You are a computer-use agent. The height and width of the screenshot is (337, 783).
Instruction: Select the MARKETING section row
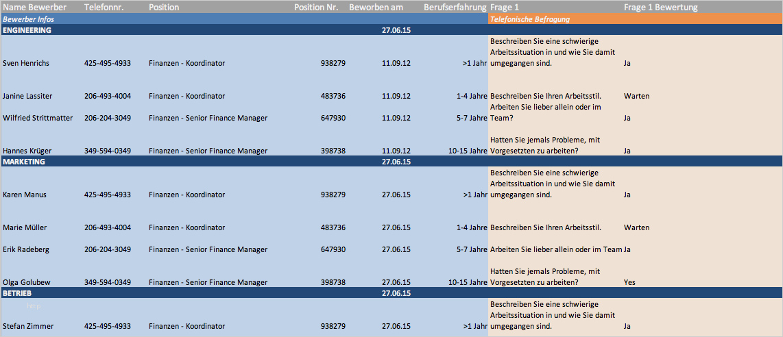[391, 162]
